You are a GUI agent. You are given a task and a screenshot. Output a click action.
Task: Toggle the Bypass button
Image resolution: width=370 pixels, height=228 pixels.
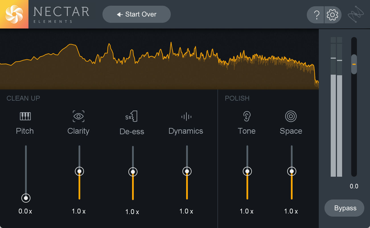(344, 208)
